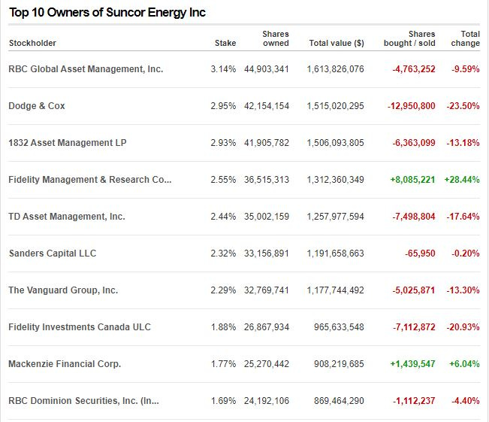Image resolution: width=489 pixels, height=422 pixels.
Task: Open Fidelity Management & Research Co link
Action: pos(90,180)
